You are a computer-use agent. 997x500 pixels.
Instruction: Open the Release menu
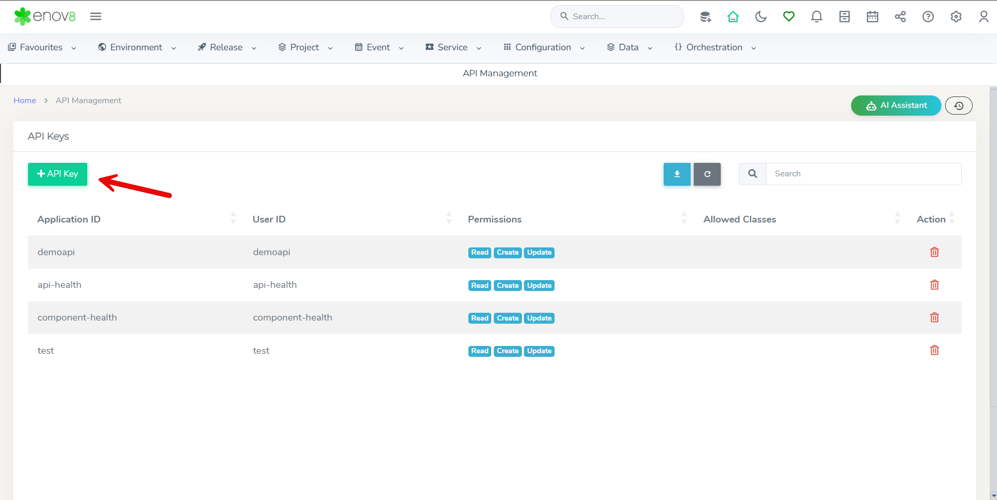tap(227, 48)
